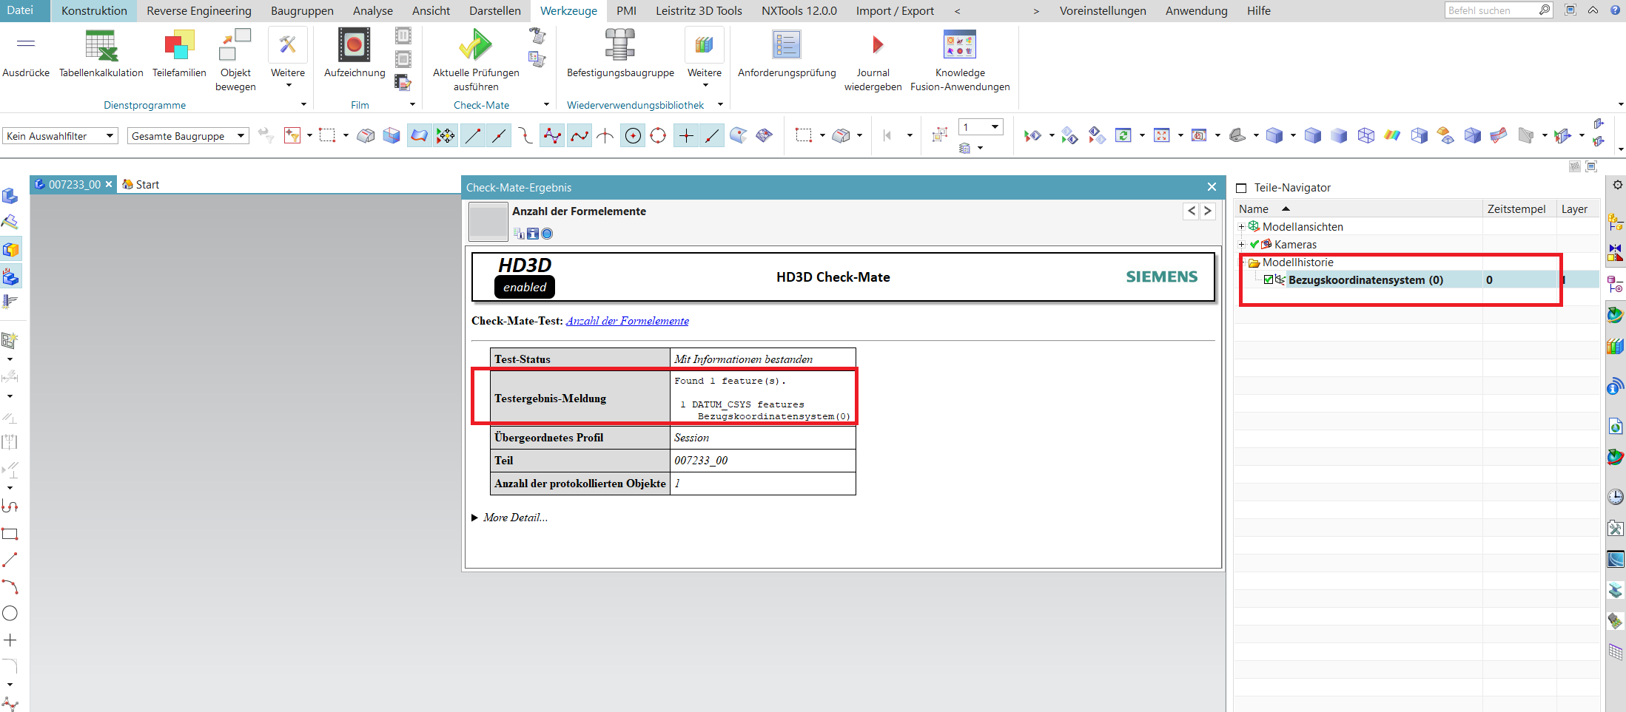Toggle the existing point plus snap option
This screenshot has width=1626, height=712.
[x=686, y=135]
